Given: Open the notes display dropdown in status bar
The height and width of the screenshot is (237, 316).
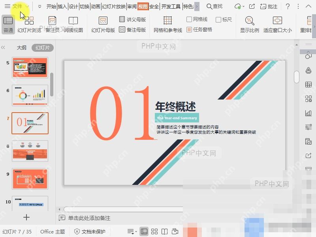Looking at the screenshot, I should pyautogui.click(x=132, y=231).
